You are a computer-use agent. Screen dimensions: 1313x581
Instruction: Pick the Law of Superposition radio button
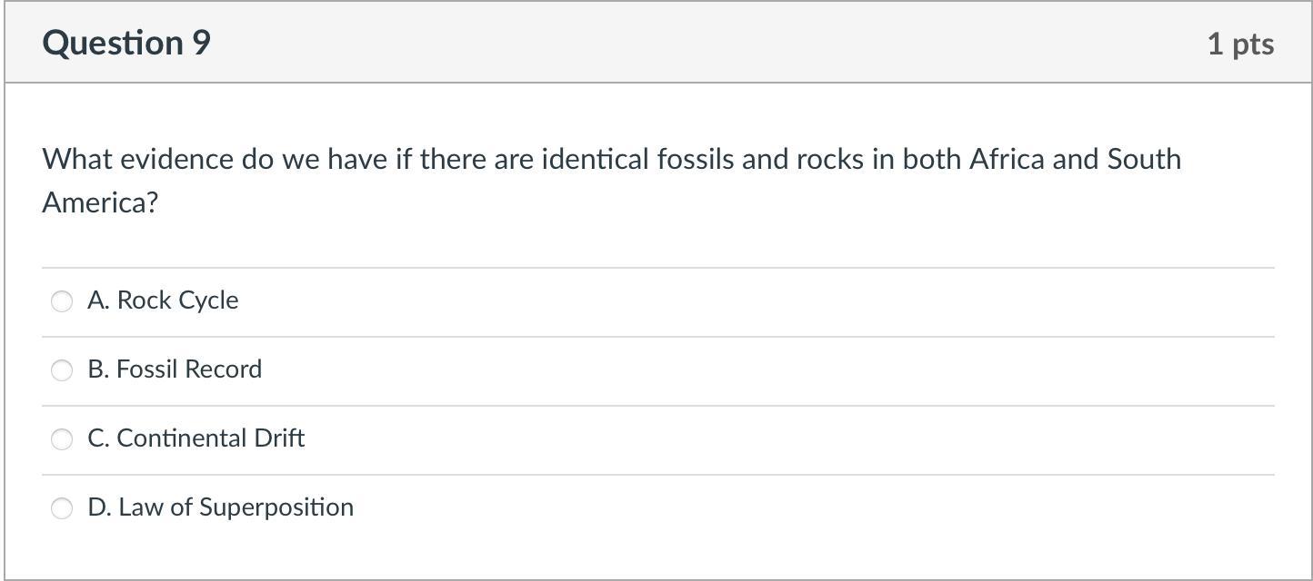click(62, 508)
